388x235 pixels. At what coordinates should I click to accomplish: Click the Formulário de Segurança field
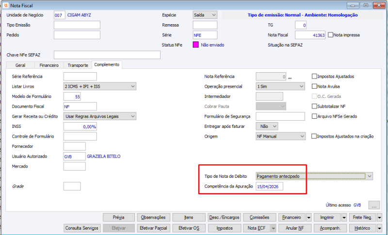(x=280, y=116)
